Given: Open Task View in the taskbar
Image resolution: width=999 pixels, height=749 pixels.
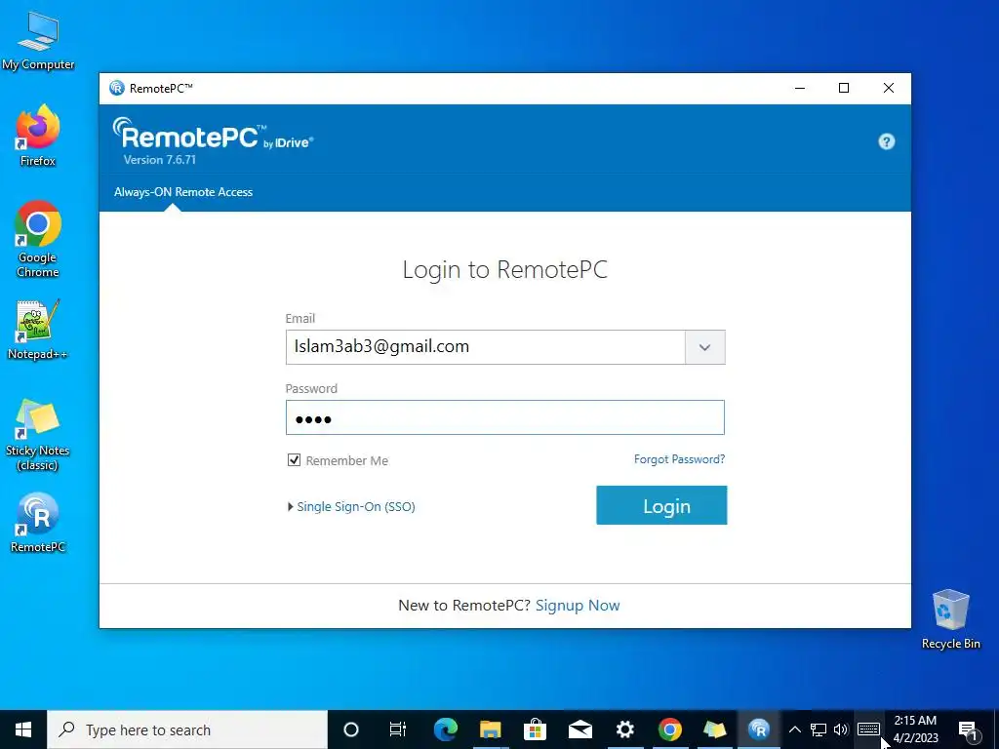Looking at the screenshot, I should [398, 729].
